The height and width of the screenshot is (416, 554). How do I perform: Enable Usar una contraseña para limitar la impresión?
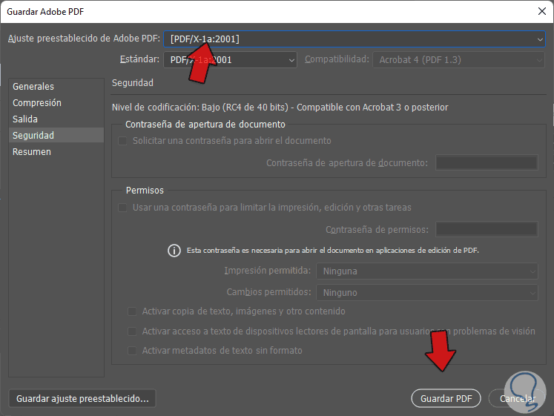click(122, 208)
